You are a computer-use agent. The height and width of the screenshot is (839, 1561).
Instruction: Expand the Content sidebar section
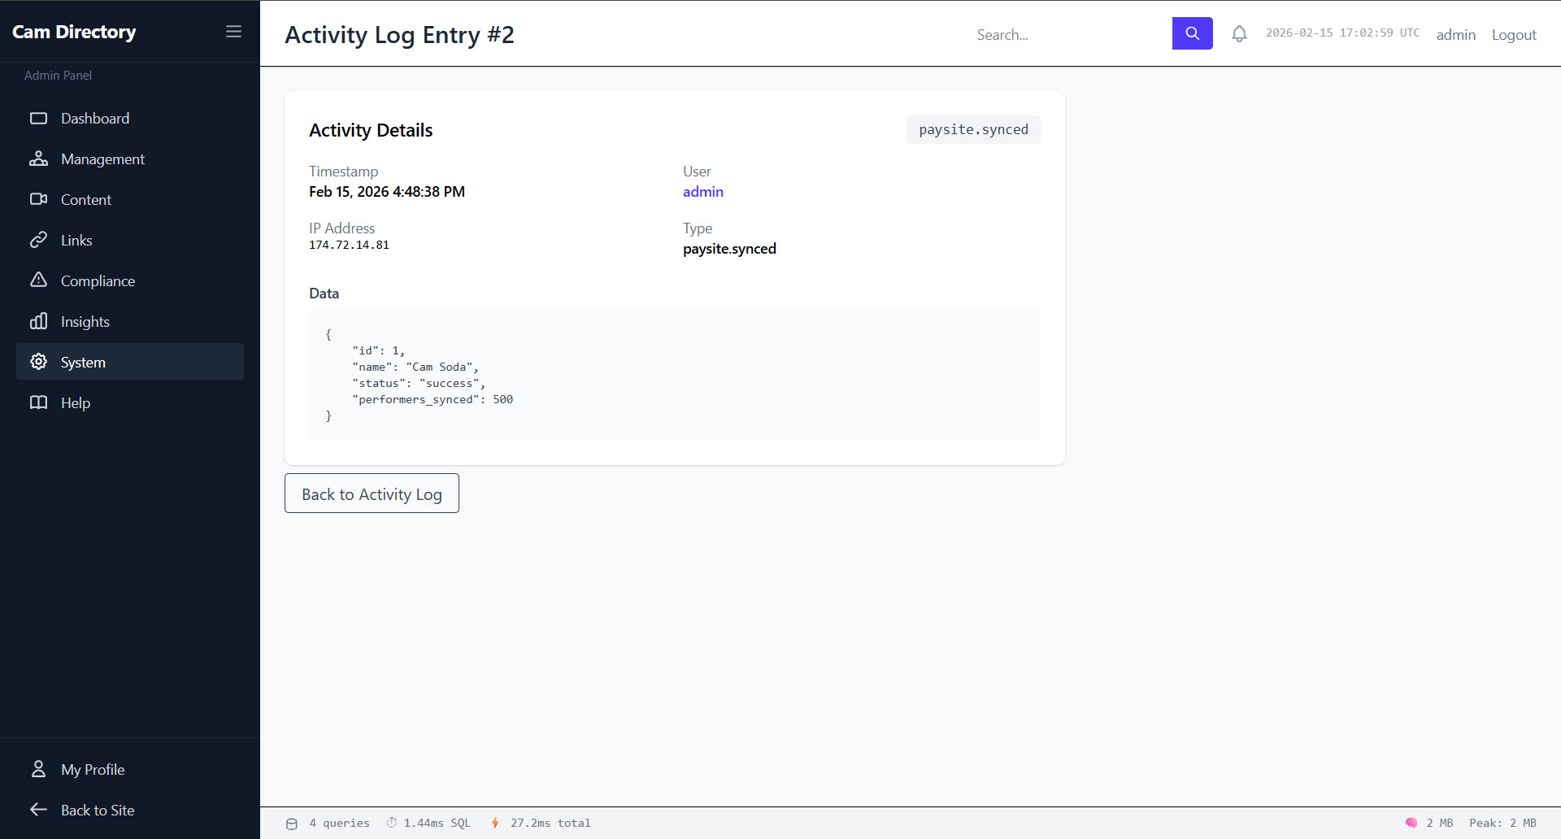click(86, 200)
